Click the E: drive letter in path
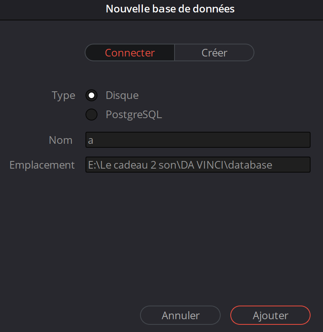 coord(91,165)
